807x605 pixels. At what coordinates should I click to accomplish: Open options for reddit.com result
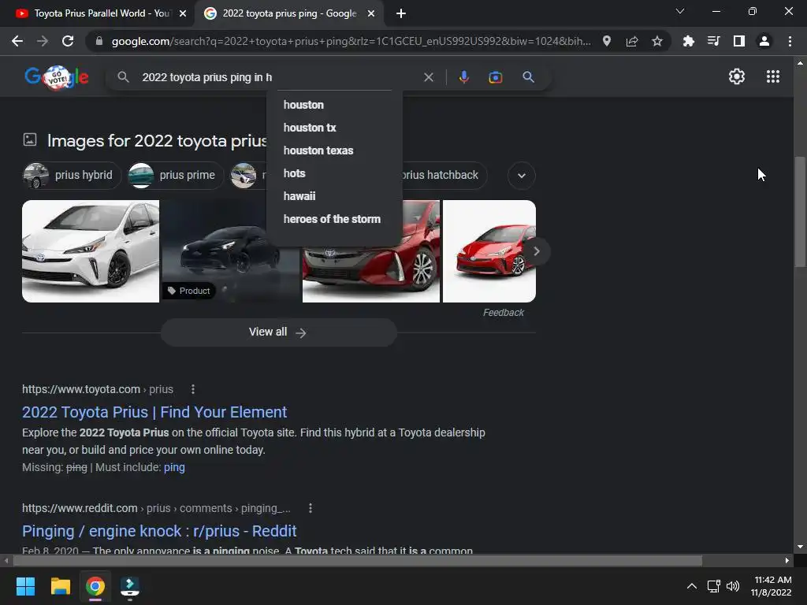[x=311, y=508]
